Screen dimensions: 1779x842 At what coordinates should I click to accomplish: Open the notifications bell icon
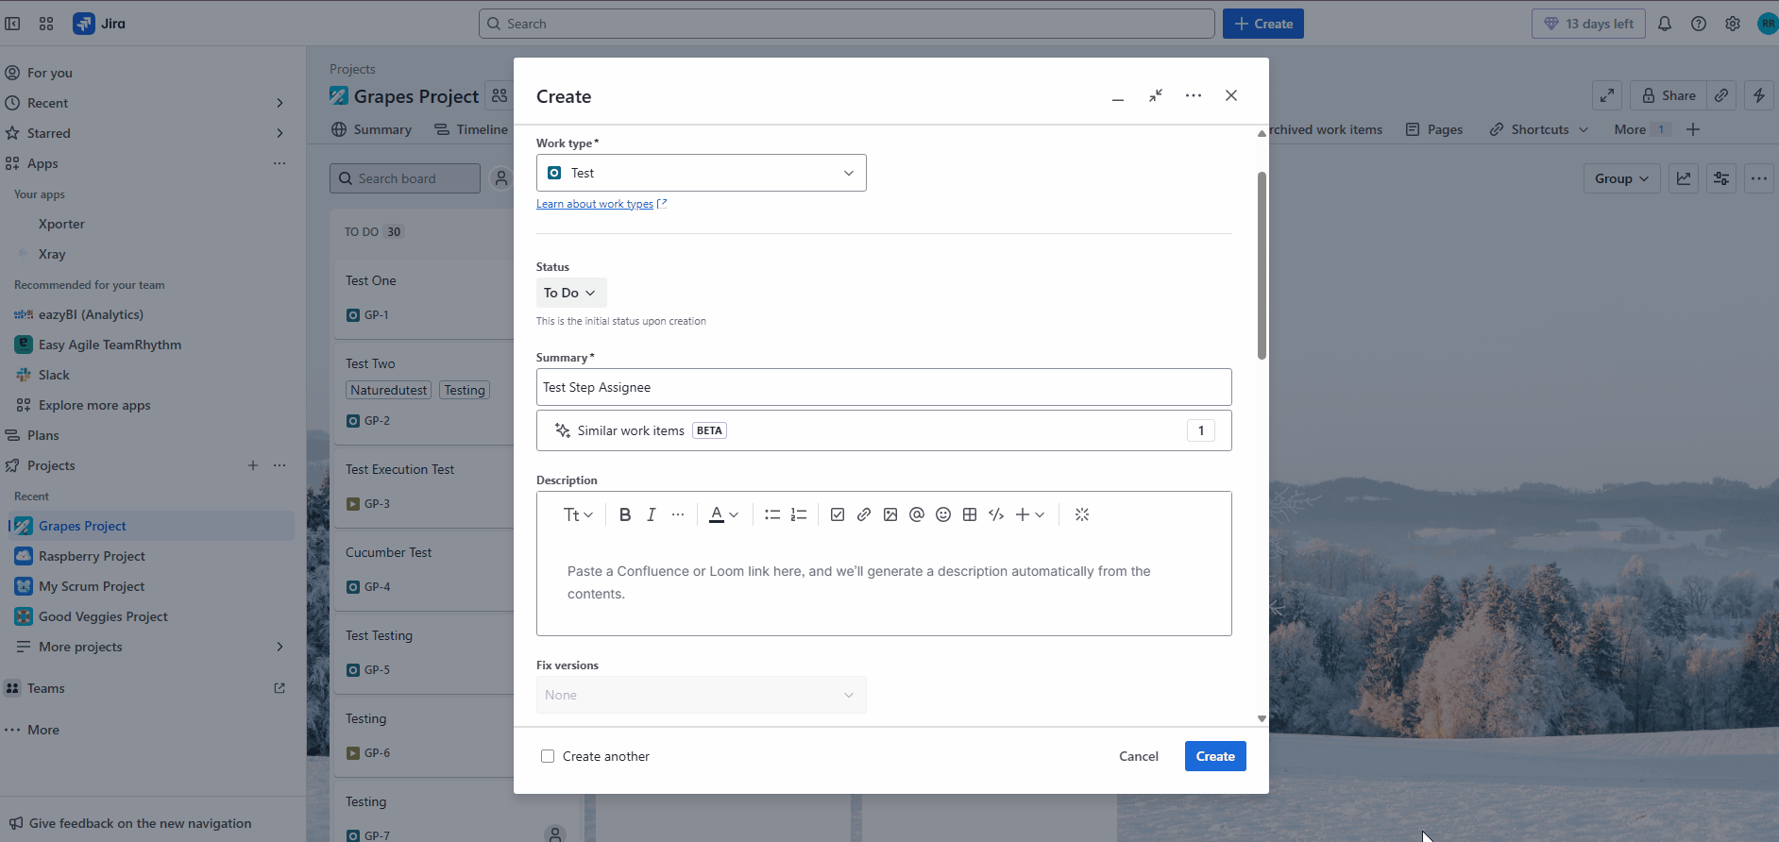(x=1665, y=24)
